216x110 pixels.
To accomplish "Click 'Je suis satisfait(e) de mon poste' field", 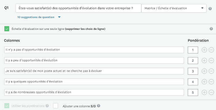I will pos(94,71).
